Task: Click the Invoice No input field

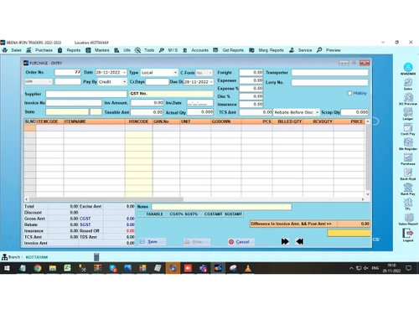Action: click(x=74, y=103)
